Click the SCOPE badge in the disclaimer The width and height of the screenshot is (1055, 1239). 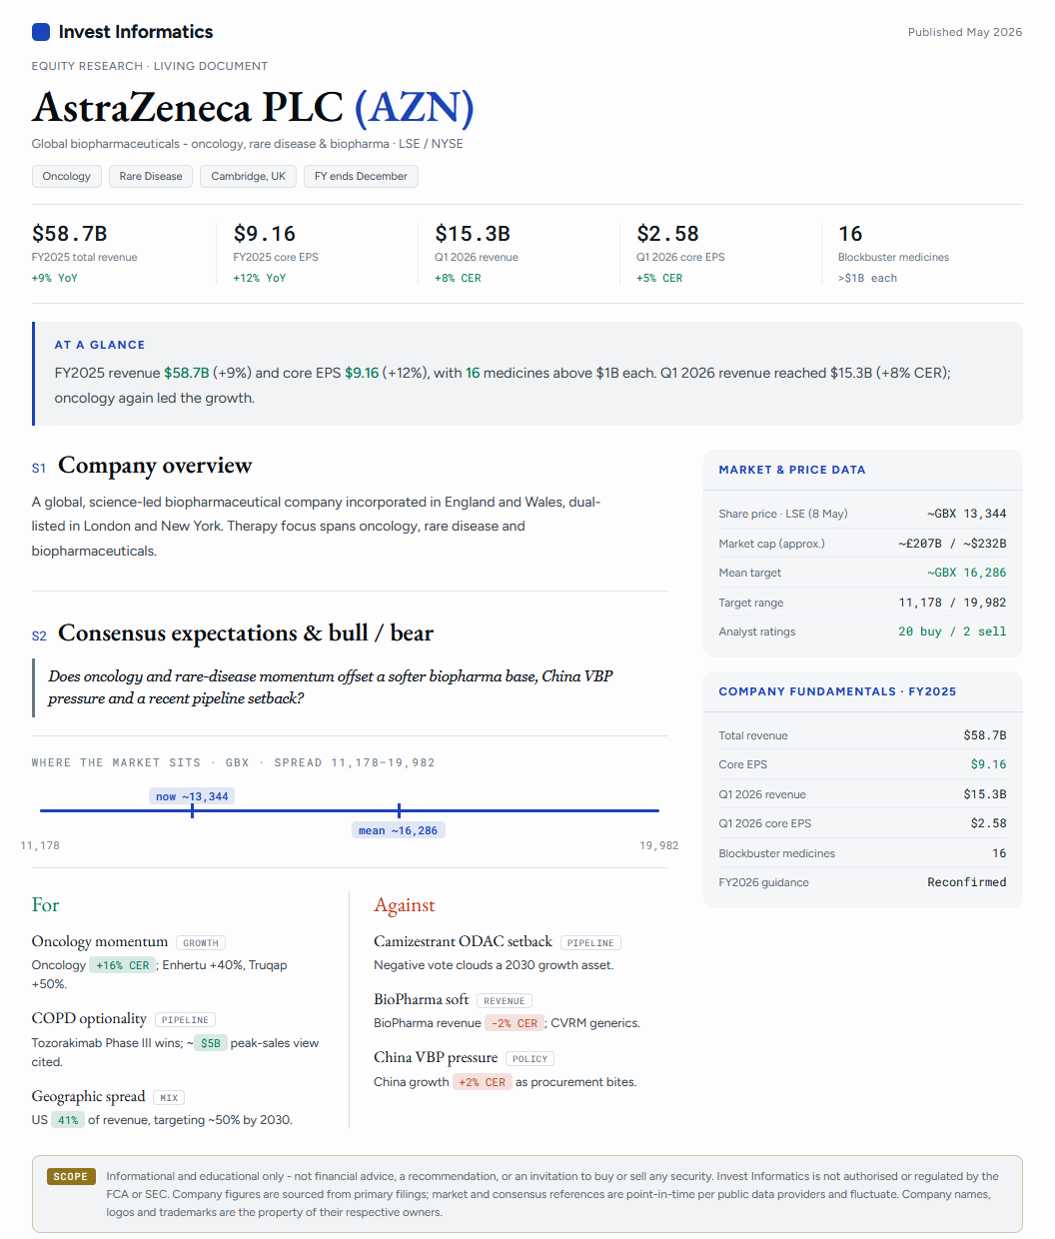coord(71,1177)
